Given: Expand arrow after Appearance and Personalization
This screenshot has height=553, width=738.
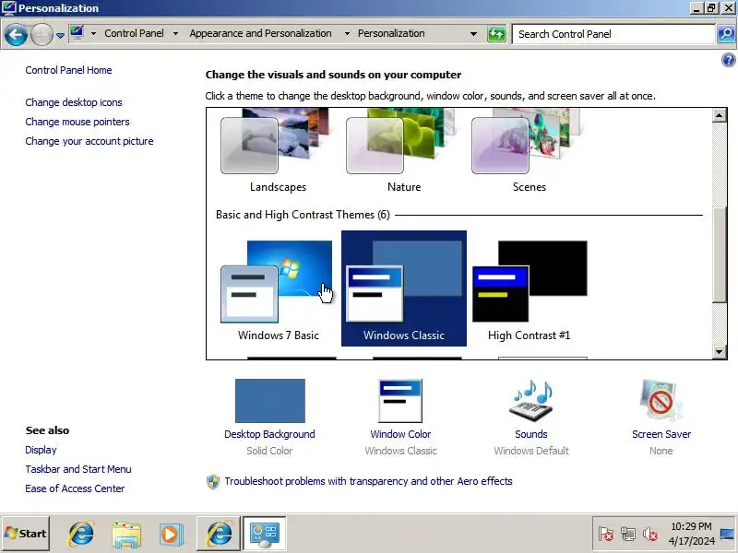Looking at the screenshot, I should (347, 33).
